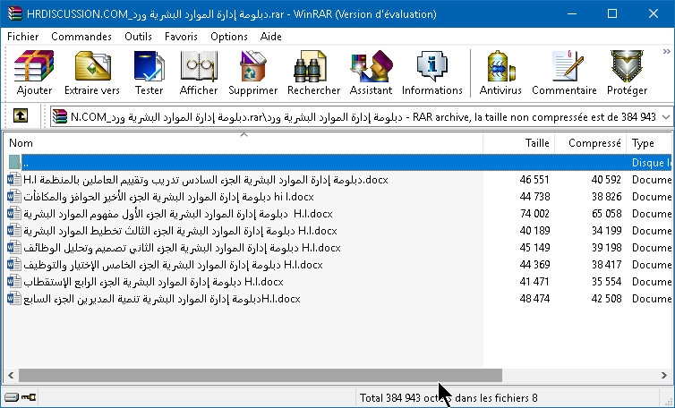This screenshot has height=408, width=675.
Task: Open the Aide menu
Action: [x=270, y=37]
